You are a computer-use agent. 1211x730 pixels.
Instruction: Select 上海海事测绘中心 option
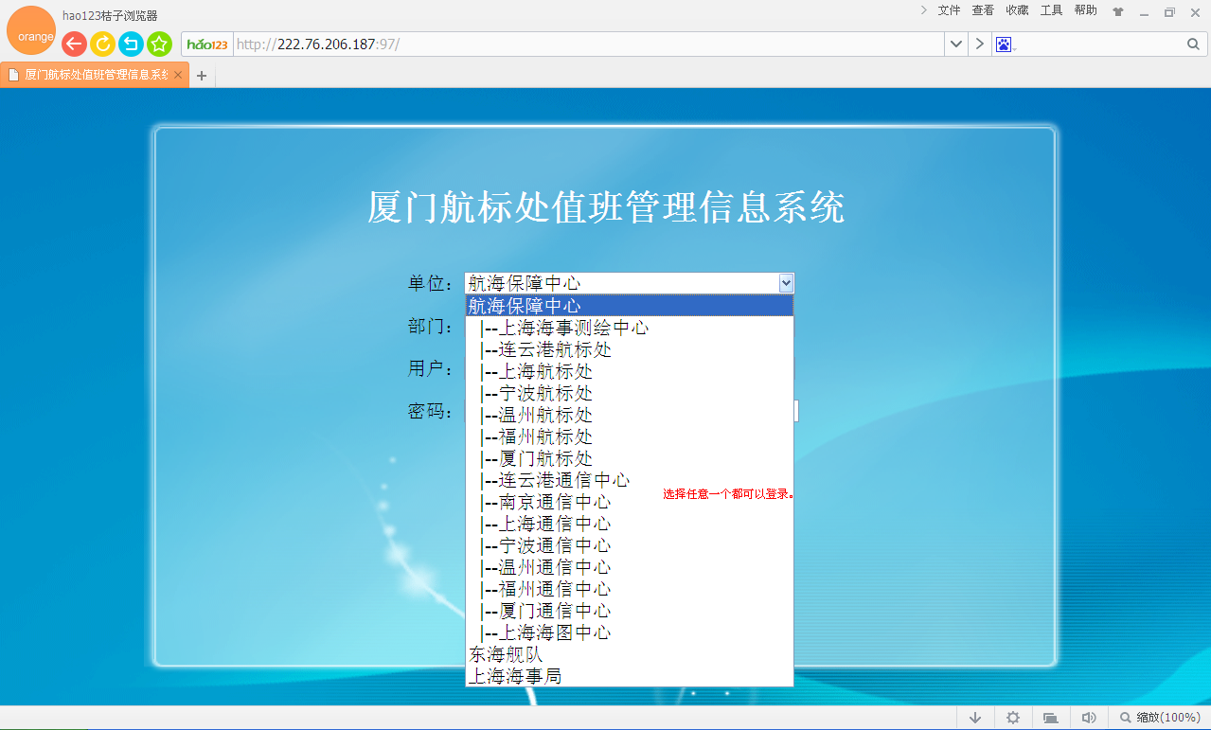click(629, 328)
